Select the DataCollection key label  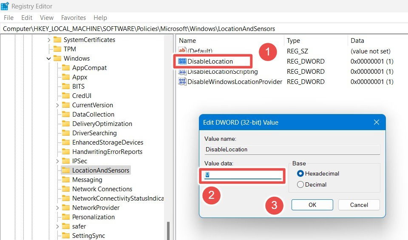coord(93,114)
